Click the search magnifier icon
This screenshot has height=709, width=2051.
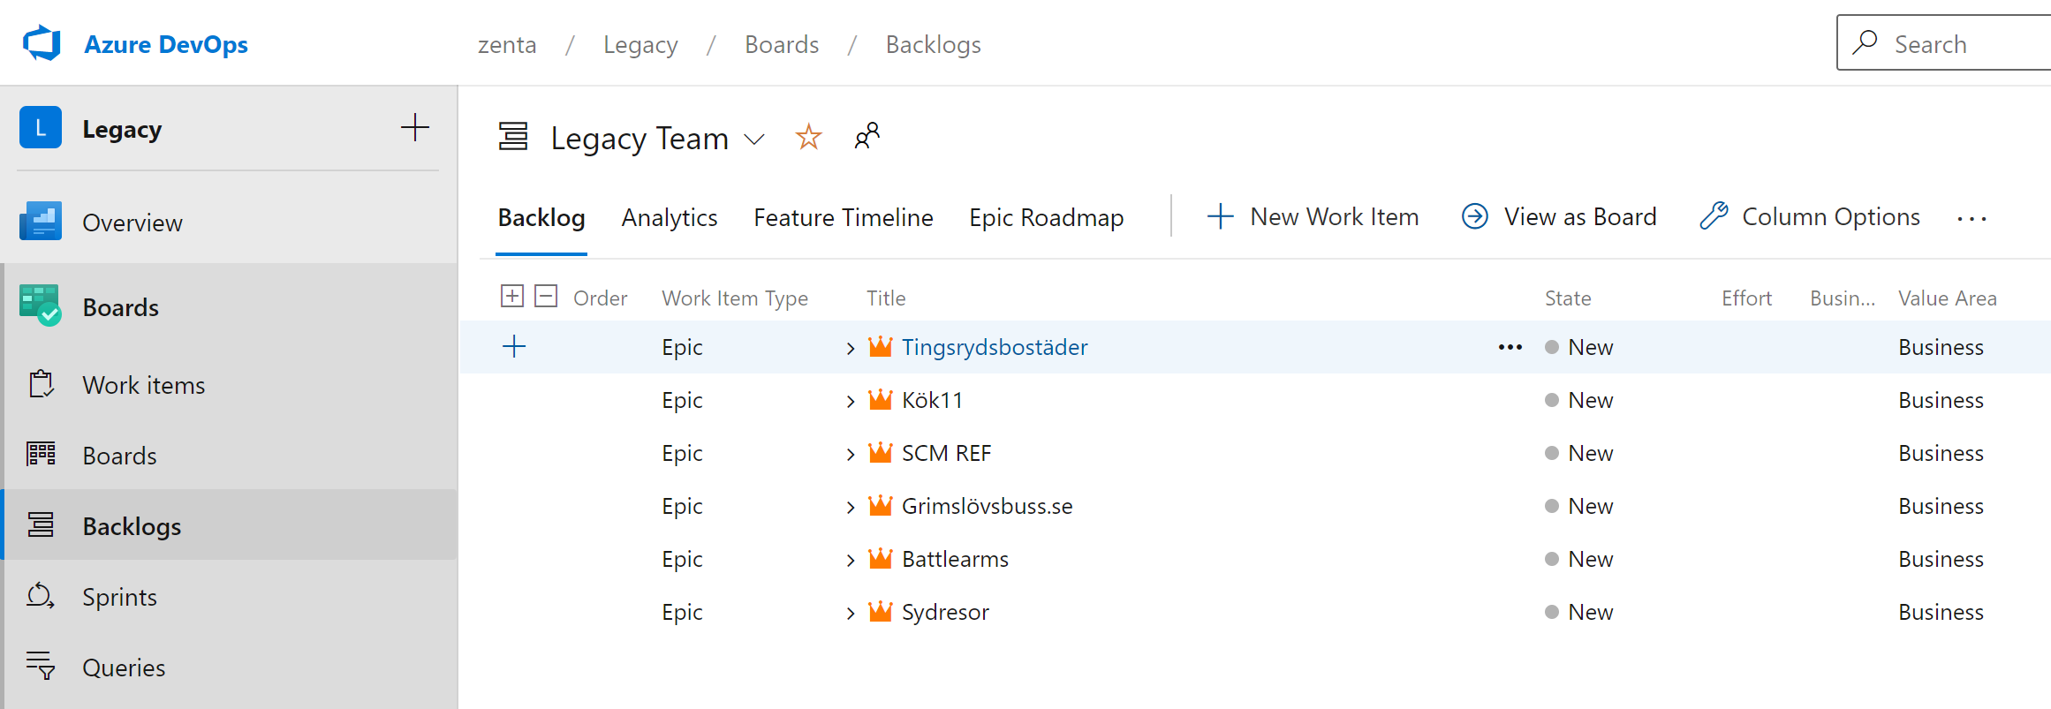click(1865, 42)
